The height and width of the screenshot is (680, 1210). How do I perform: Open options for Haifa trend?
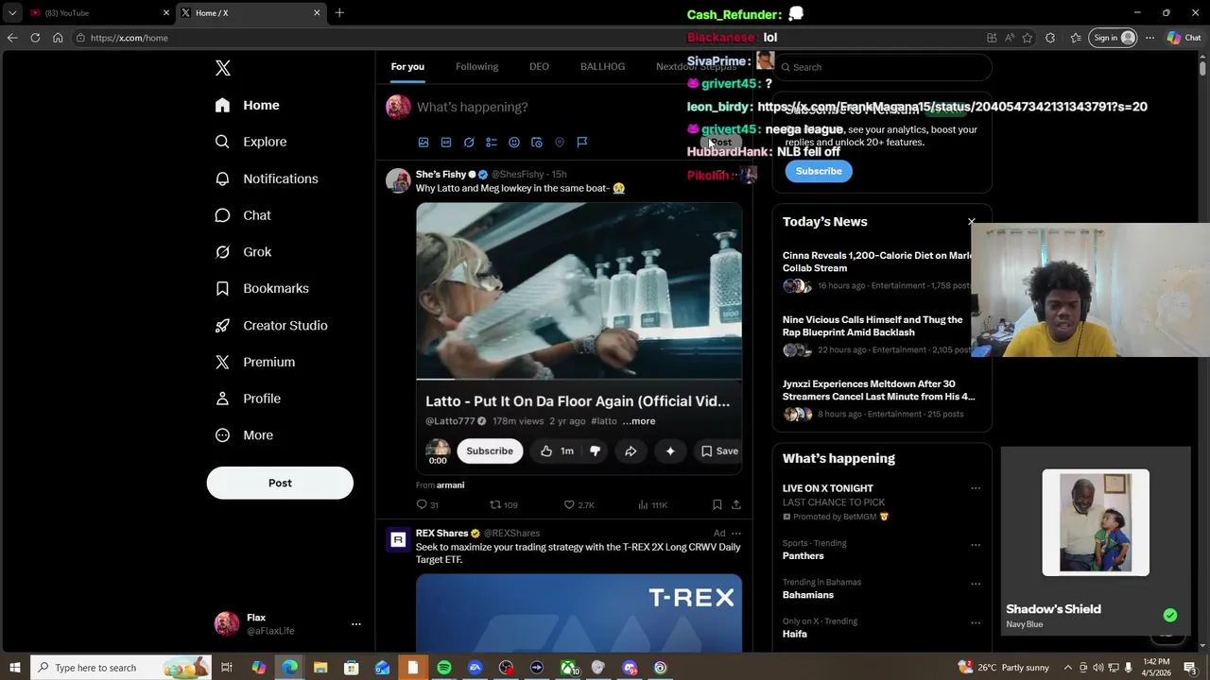976,622
